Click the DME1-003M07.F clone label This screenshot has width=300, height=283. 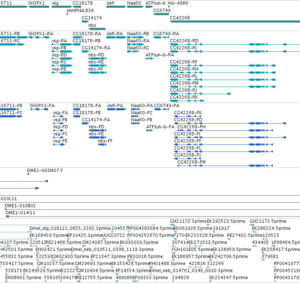[x=45, y=171]
